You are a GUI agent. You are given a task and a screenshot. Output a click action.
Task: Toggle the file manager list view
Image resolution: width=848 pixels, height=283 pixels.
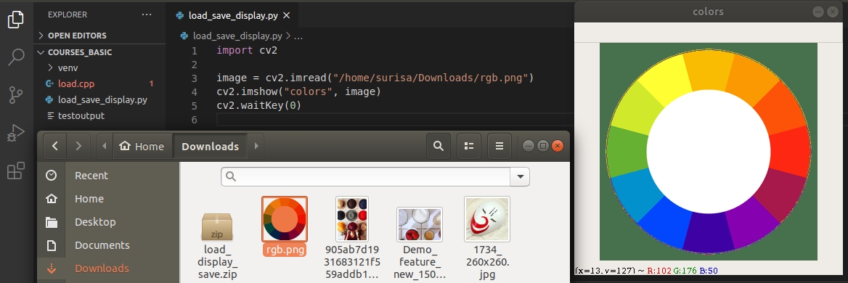[469, 146]
